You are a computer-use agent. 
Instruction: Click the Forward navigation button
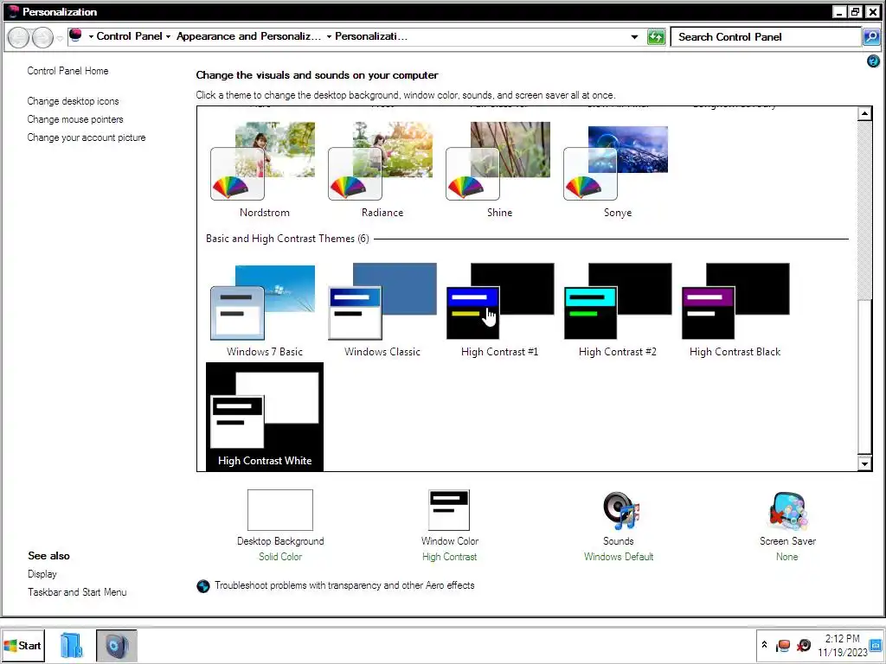(42, 38)
